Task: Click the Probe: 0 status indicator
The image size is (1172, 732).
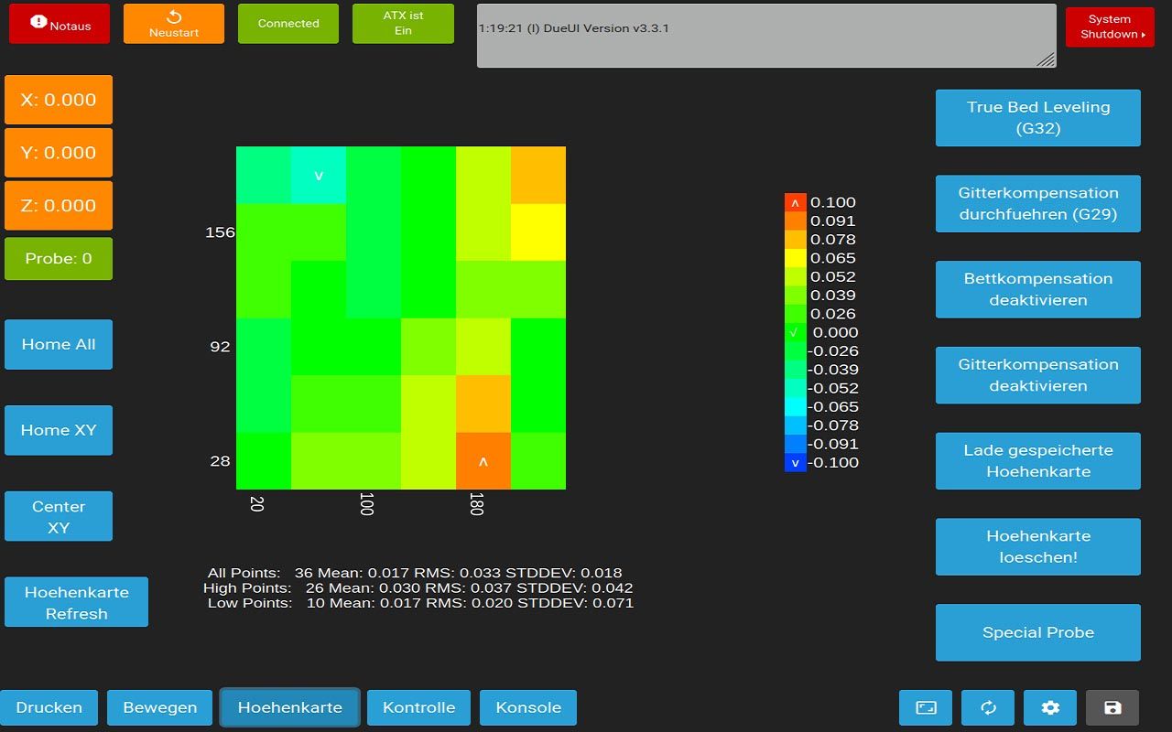Action: 59,259
